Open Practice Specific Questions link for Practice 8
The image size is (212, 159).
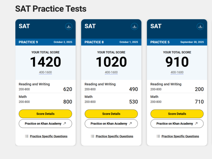[x=114, y=136]
